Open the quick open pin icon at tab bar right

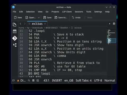[x=110, y=24]
